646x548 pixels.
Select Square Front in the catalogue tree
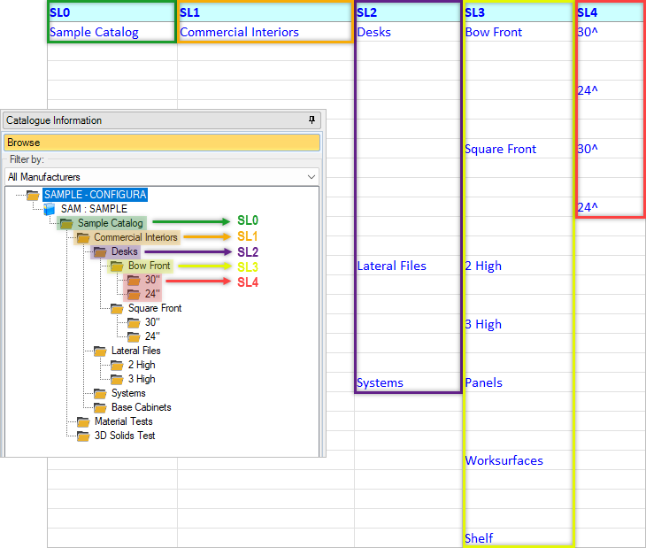(x=155, y=308)
